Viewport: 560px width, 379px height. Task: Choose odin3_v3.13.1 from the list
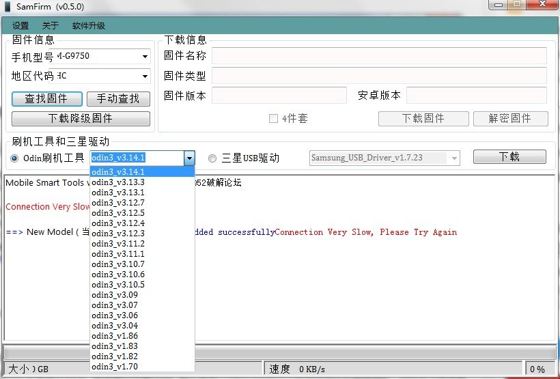click(142, 193)
